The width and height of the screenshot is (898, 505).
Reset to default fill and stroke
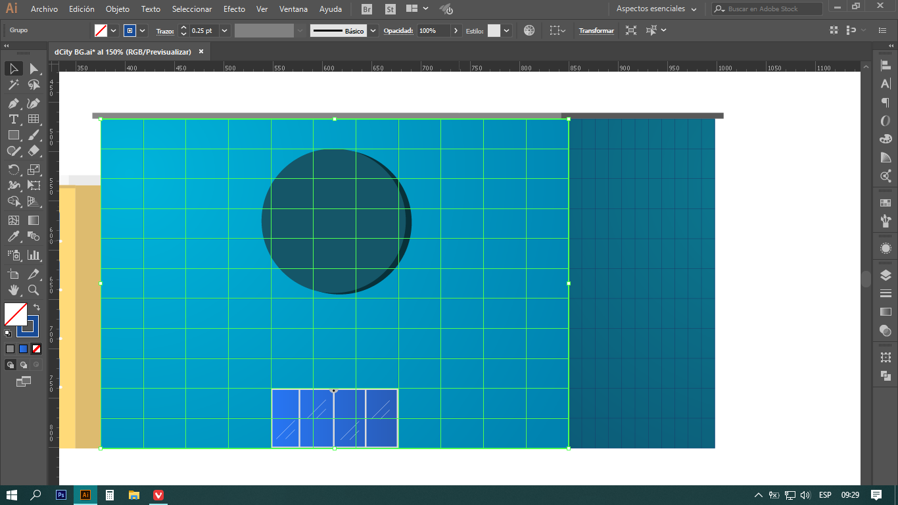8,333
